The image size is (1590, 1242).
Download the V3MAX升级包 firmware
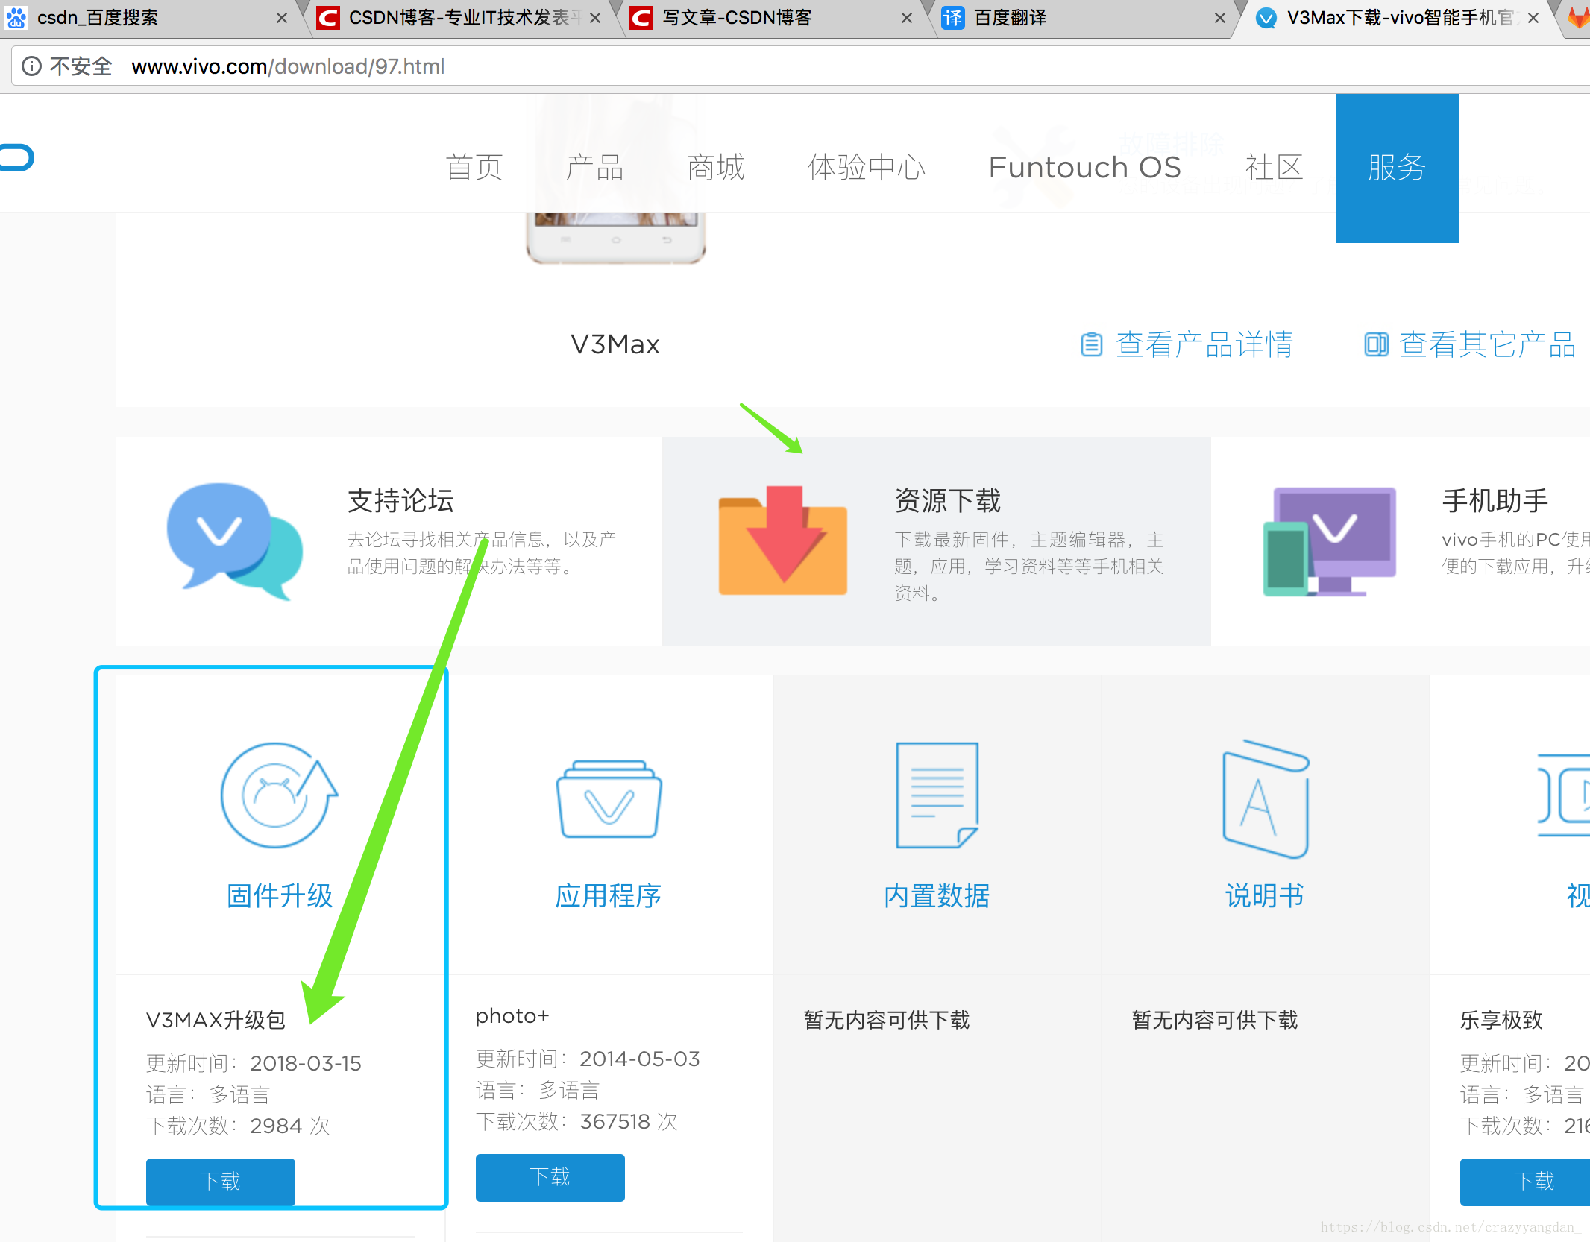point(221,1181)
